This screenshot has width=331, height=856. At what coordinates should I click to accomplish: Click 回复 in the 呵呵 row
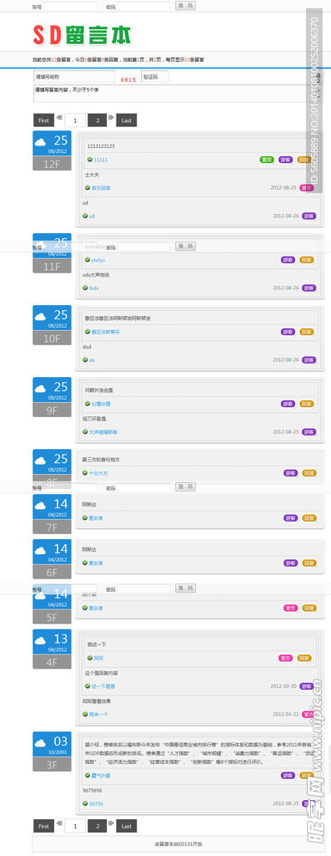click(x=304, y=658)
